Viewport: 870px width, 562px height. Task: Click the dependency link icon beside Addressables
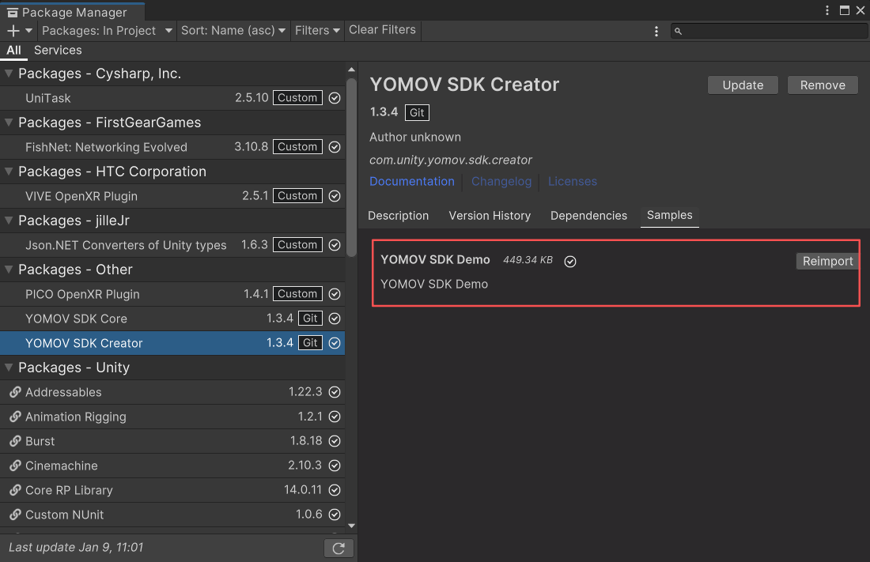click(x=16, y=392)
